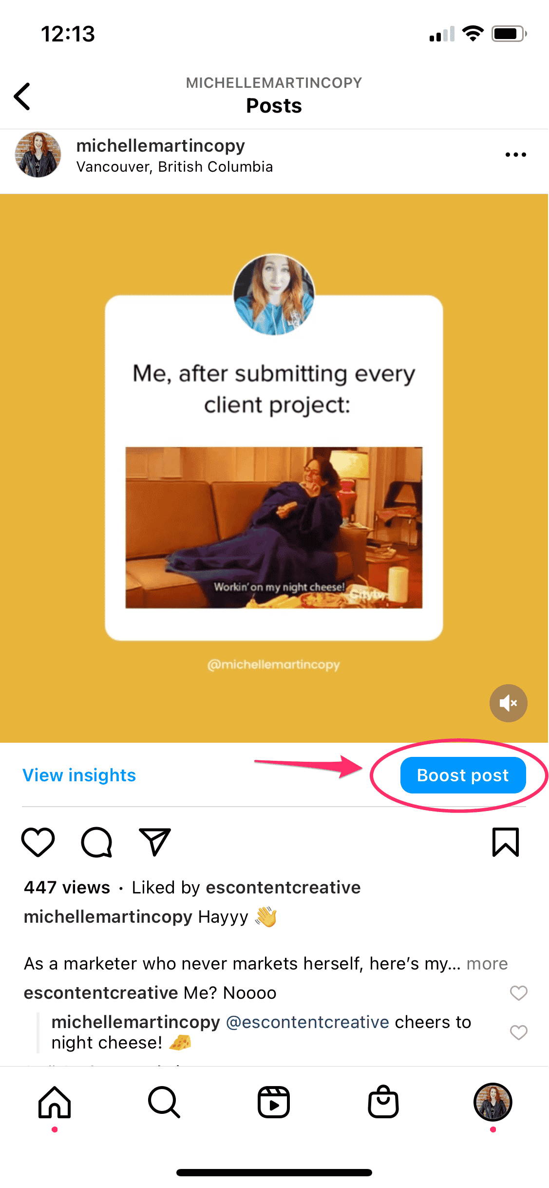Like the night cheese reply heart
The image size is (549, 1188).
click(518, 1032)
